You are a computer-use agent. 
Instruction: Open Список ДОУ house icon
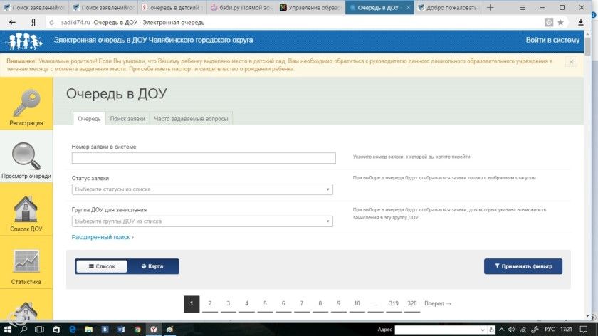[x=26, y=209]
